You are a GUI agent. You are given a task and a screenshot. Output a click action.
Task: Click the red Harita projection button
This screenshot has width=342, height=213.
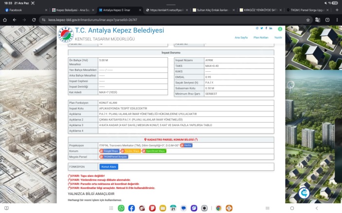(x=186, y=145)
